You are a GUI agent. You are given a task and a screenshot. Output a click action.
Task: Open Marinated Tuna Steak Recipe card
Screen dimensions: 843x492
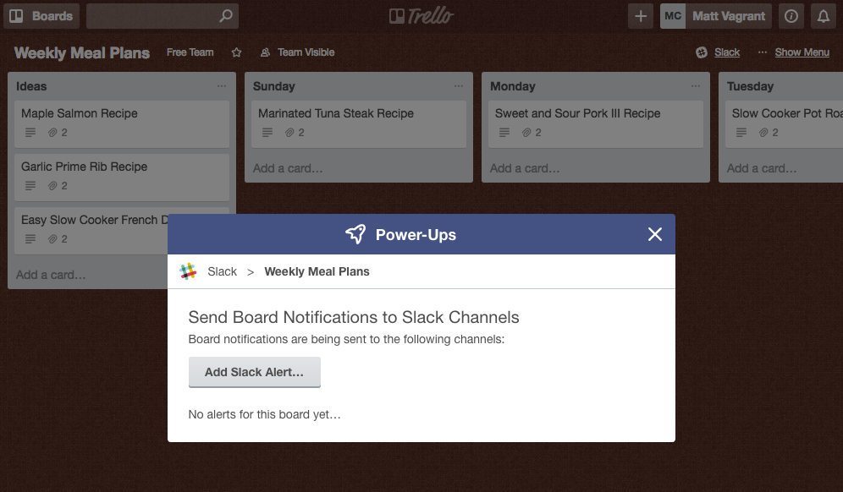(359, 124)
